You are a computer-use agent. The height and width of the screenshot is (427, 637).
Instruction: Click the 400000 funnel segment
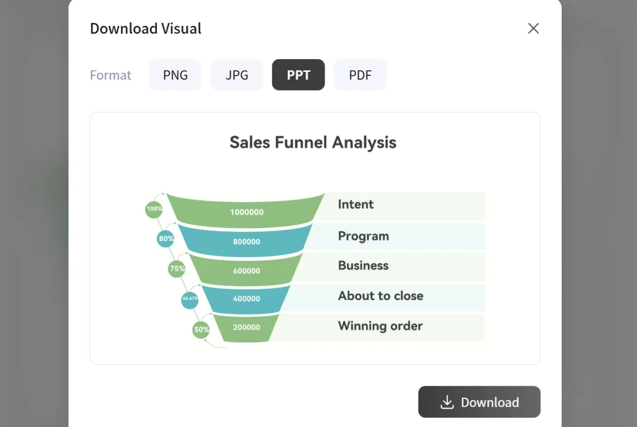coord(246,299)
